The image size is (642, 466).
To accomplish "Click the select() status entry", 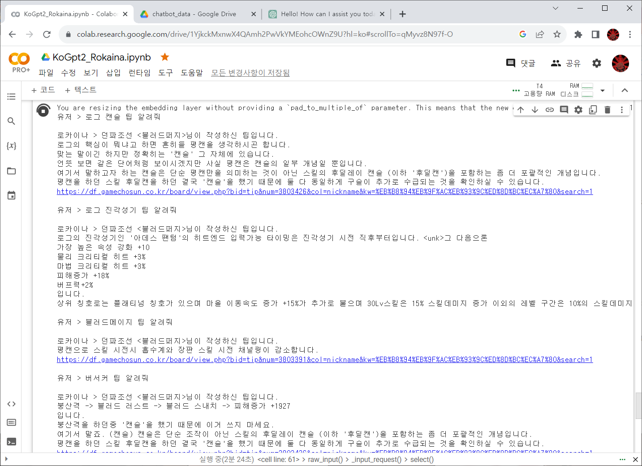I will tap(422, 459).
